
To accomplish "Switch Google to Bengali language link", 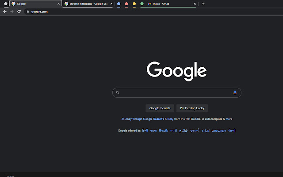I will coord(153,131).
